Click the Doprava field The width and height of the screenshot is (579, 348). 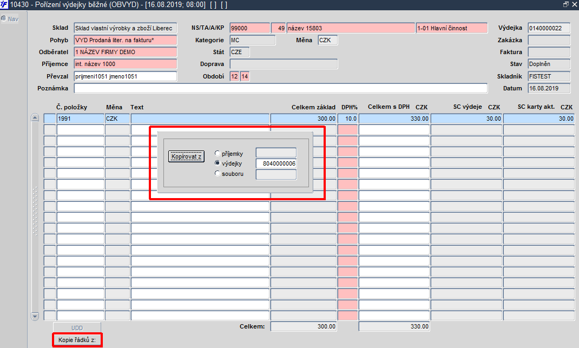(284, 64)
